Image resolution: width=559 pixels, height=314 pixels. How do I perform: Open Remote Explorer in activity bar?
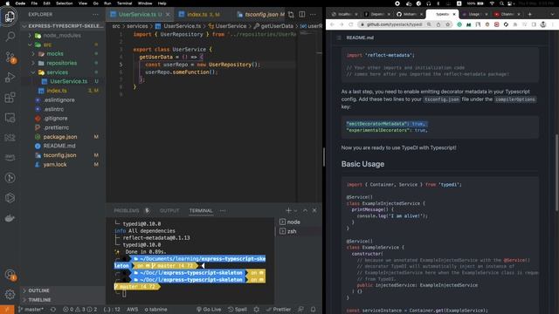(10, 118)
